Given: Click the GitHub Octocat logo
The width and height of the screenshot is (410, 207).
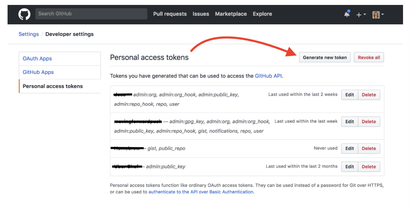Looking at the screenshot, I should click(24, 14).
